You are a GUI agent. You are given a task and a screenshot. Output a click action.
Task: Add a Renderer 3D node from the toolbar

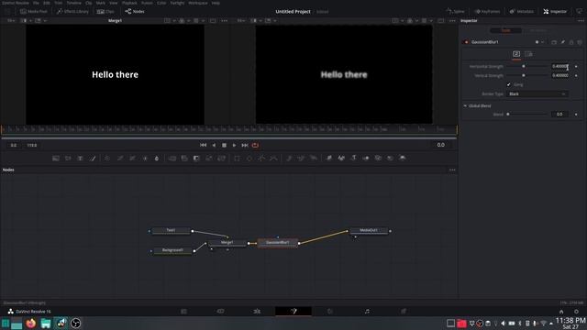403,159
